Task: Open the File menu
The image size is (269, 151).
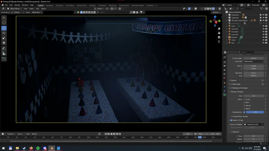Action: click(x=6, y=5)
